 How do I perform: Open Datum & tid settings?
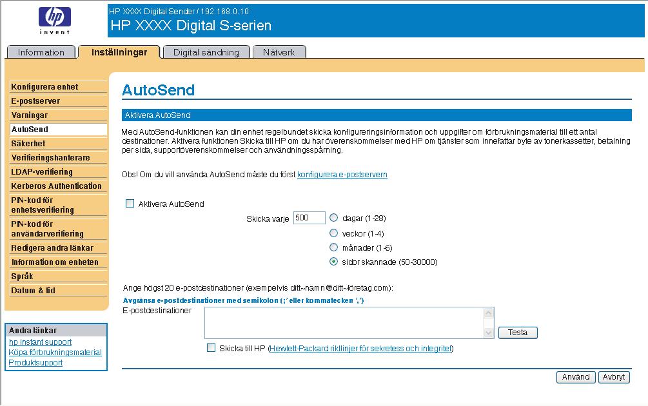(58, 291)
